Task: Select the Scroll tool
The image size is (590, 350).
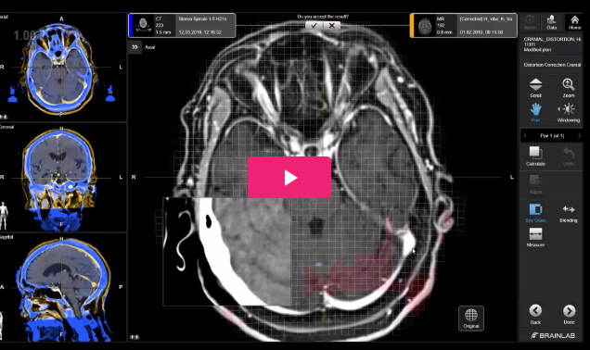Action: click(x=535, y=87)
